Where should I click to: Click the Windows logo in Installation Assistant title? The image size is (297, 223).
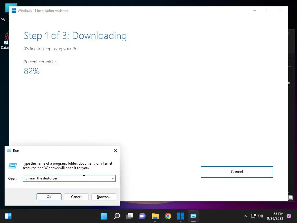(x=14, y=11)
